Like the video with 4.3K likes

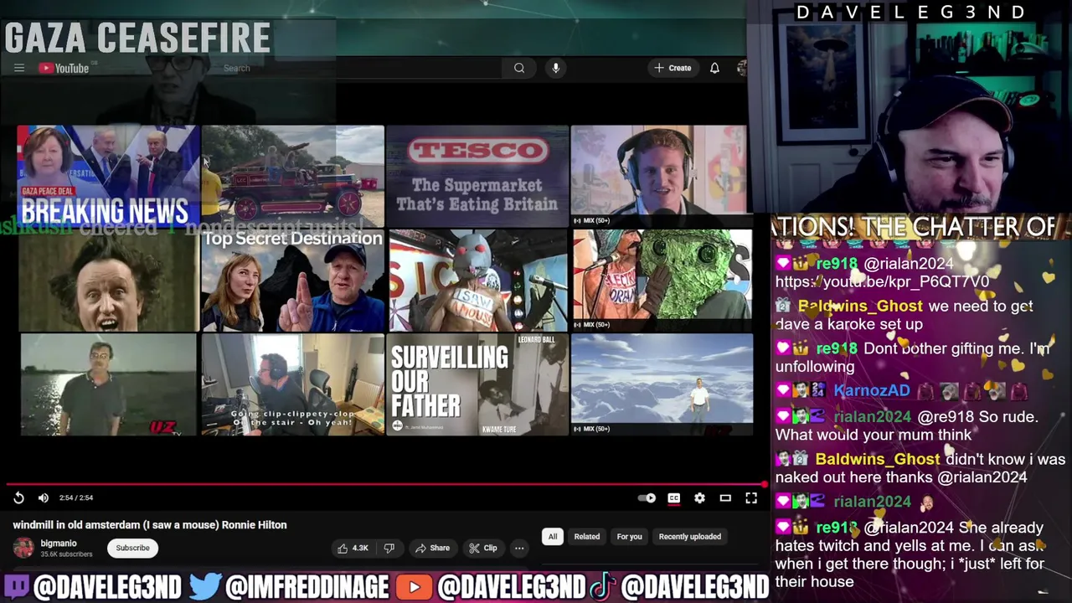pos(352,548)
